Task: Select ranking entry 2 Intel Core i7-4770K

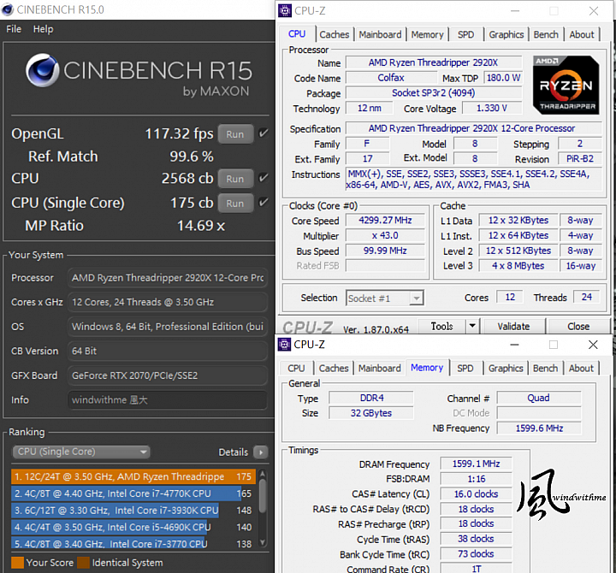Action: click(x=133, y=493)
